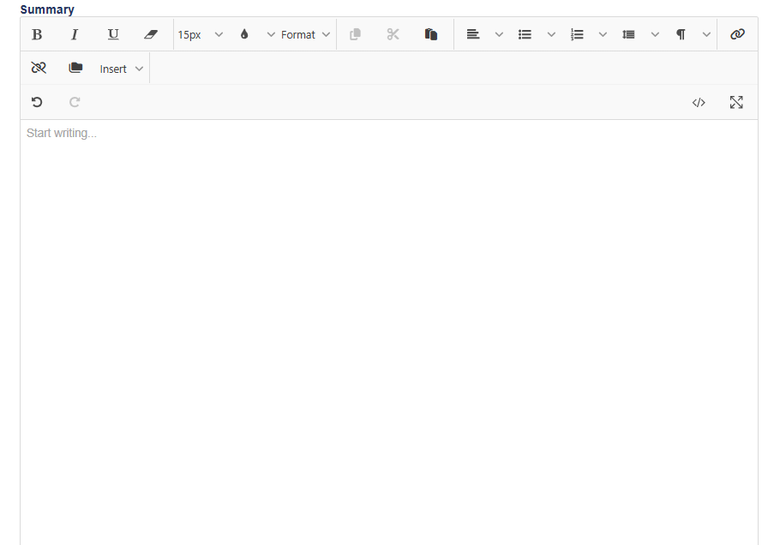780x545 pixels.
Task: Expand the text alignment options arrow
Action: point(499,34)
